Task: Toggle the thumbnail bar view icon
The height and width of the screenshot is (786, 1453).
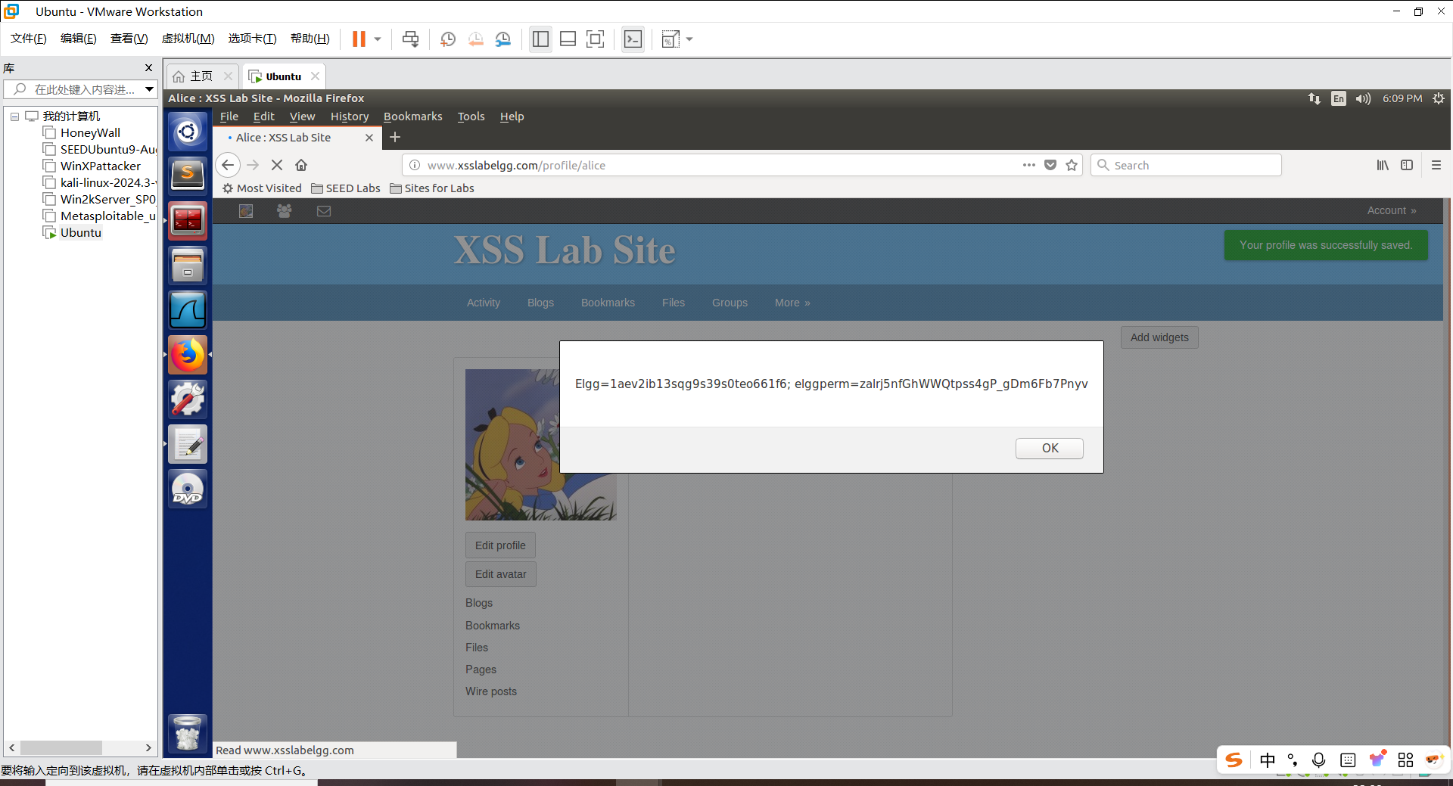Action: pyautogui.click(x=568, y=39)
